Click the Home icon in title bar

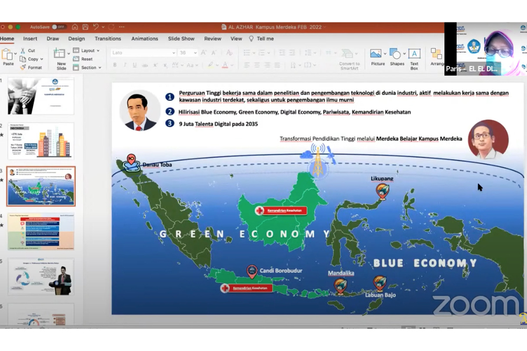click(x=75, y=27)
